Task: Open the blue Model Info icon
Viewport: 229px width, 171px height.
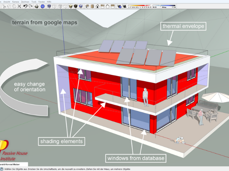Action: pos(42,6)
